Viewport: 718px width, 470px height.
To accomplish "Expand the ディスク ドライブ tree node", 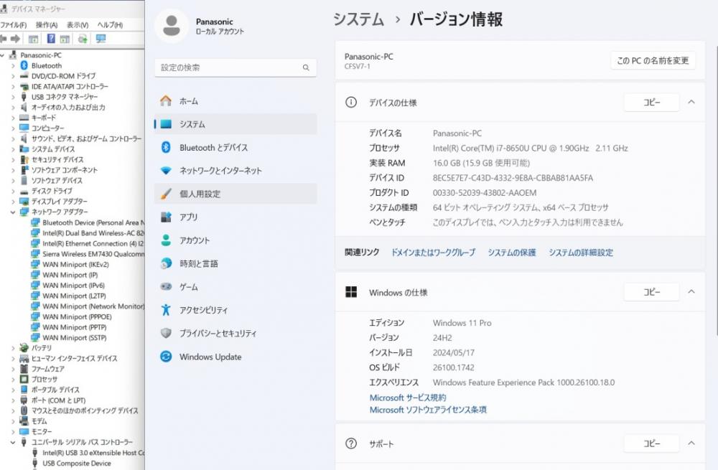I will (x=13, y=191).
